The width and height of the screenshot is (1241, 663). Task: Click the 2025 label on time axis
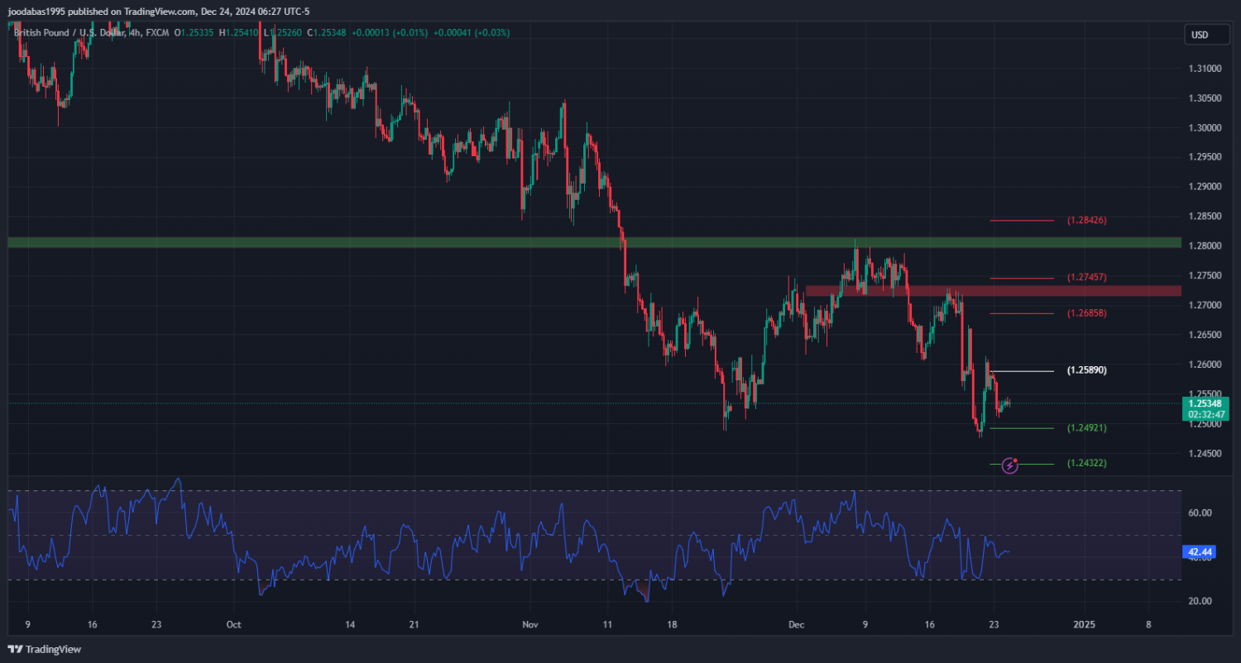(1084, 624)
